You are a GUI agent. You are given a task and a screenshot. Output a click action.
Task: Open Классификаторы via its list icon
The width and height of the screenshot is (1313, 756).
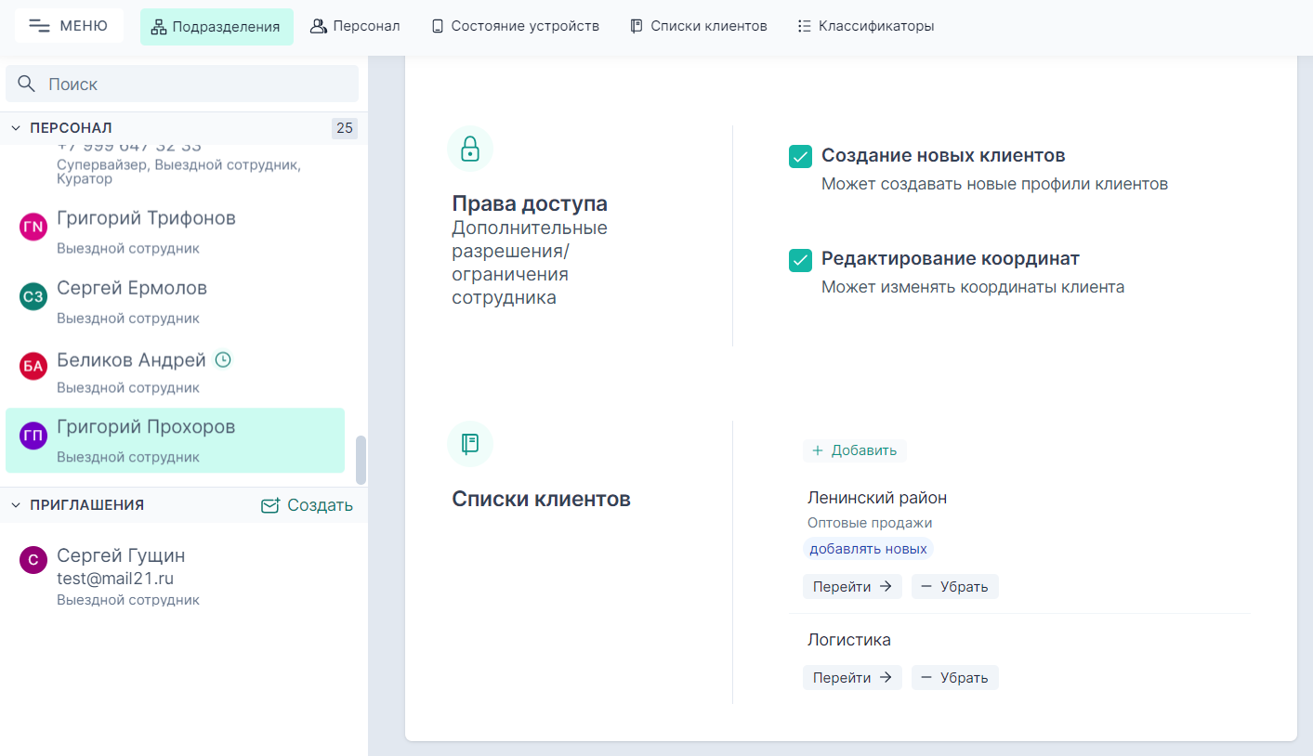pos(805,25)
